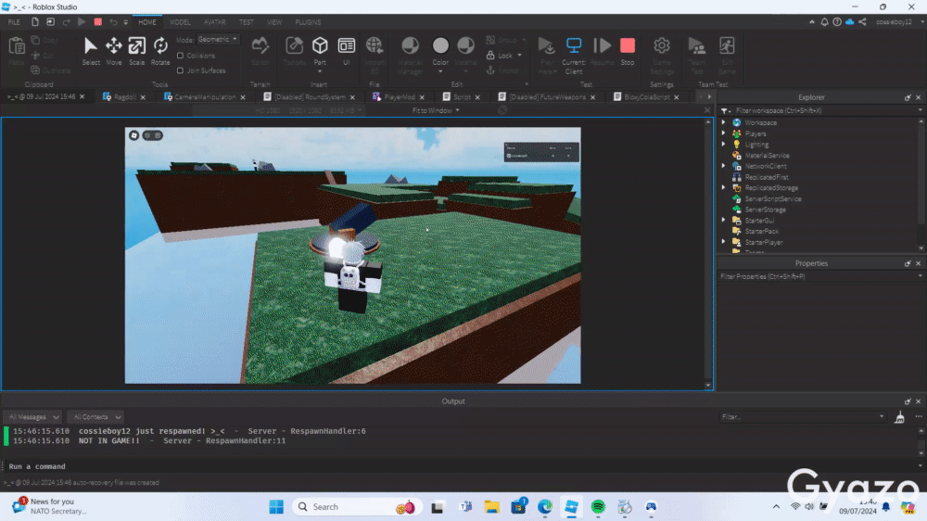927x521 pixels.
Task: Open the FILE menu
Action: (x=14, y=22)
